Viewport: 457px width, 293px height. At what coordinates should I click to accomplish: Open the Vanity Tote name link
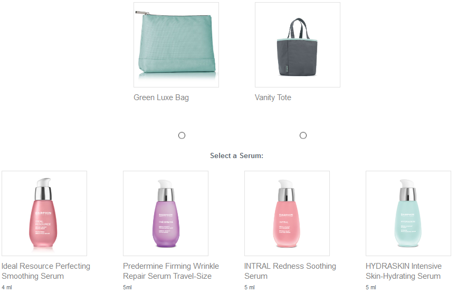point(273,97)
